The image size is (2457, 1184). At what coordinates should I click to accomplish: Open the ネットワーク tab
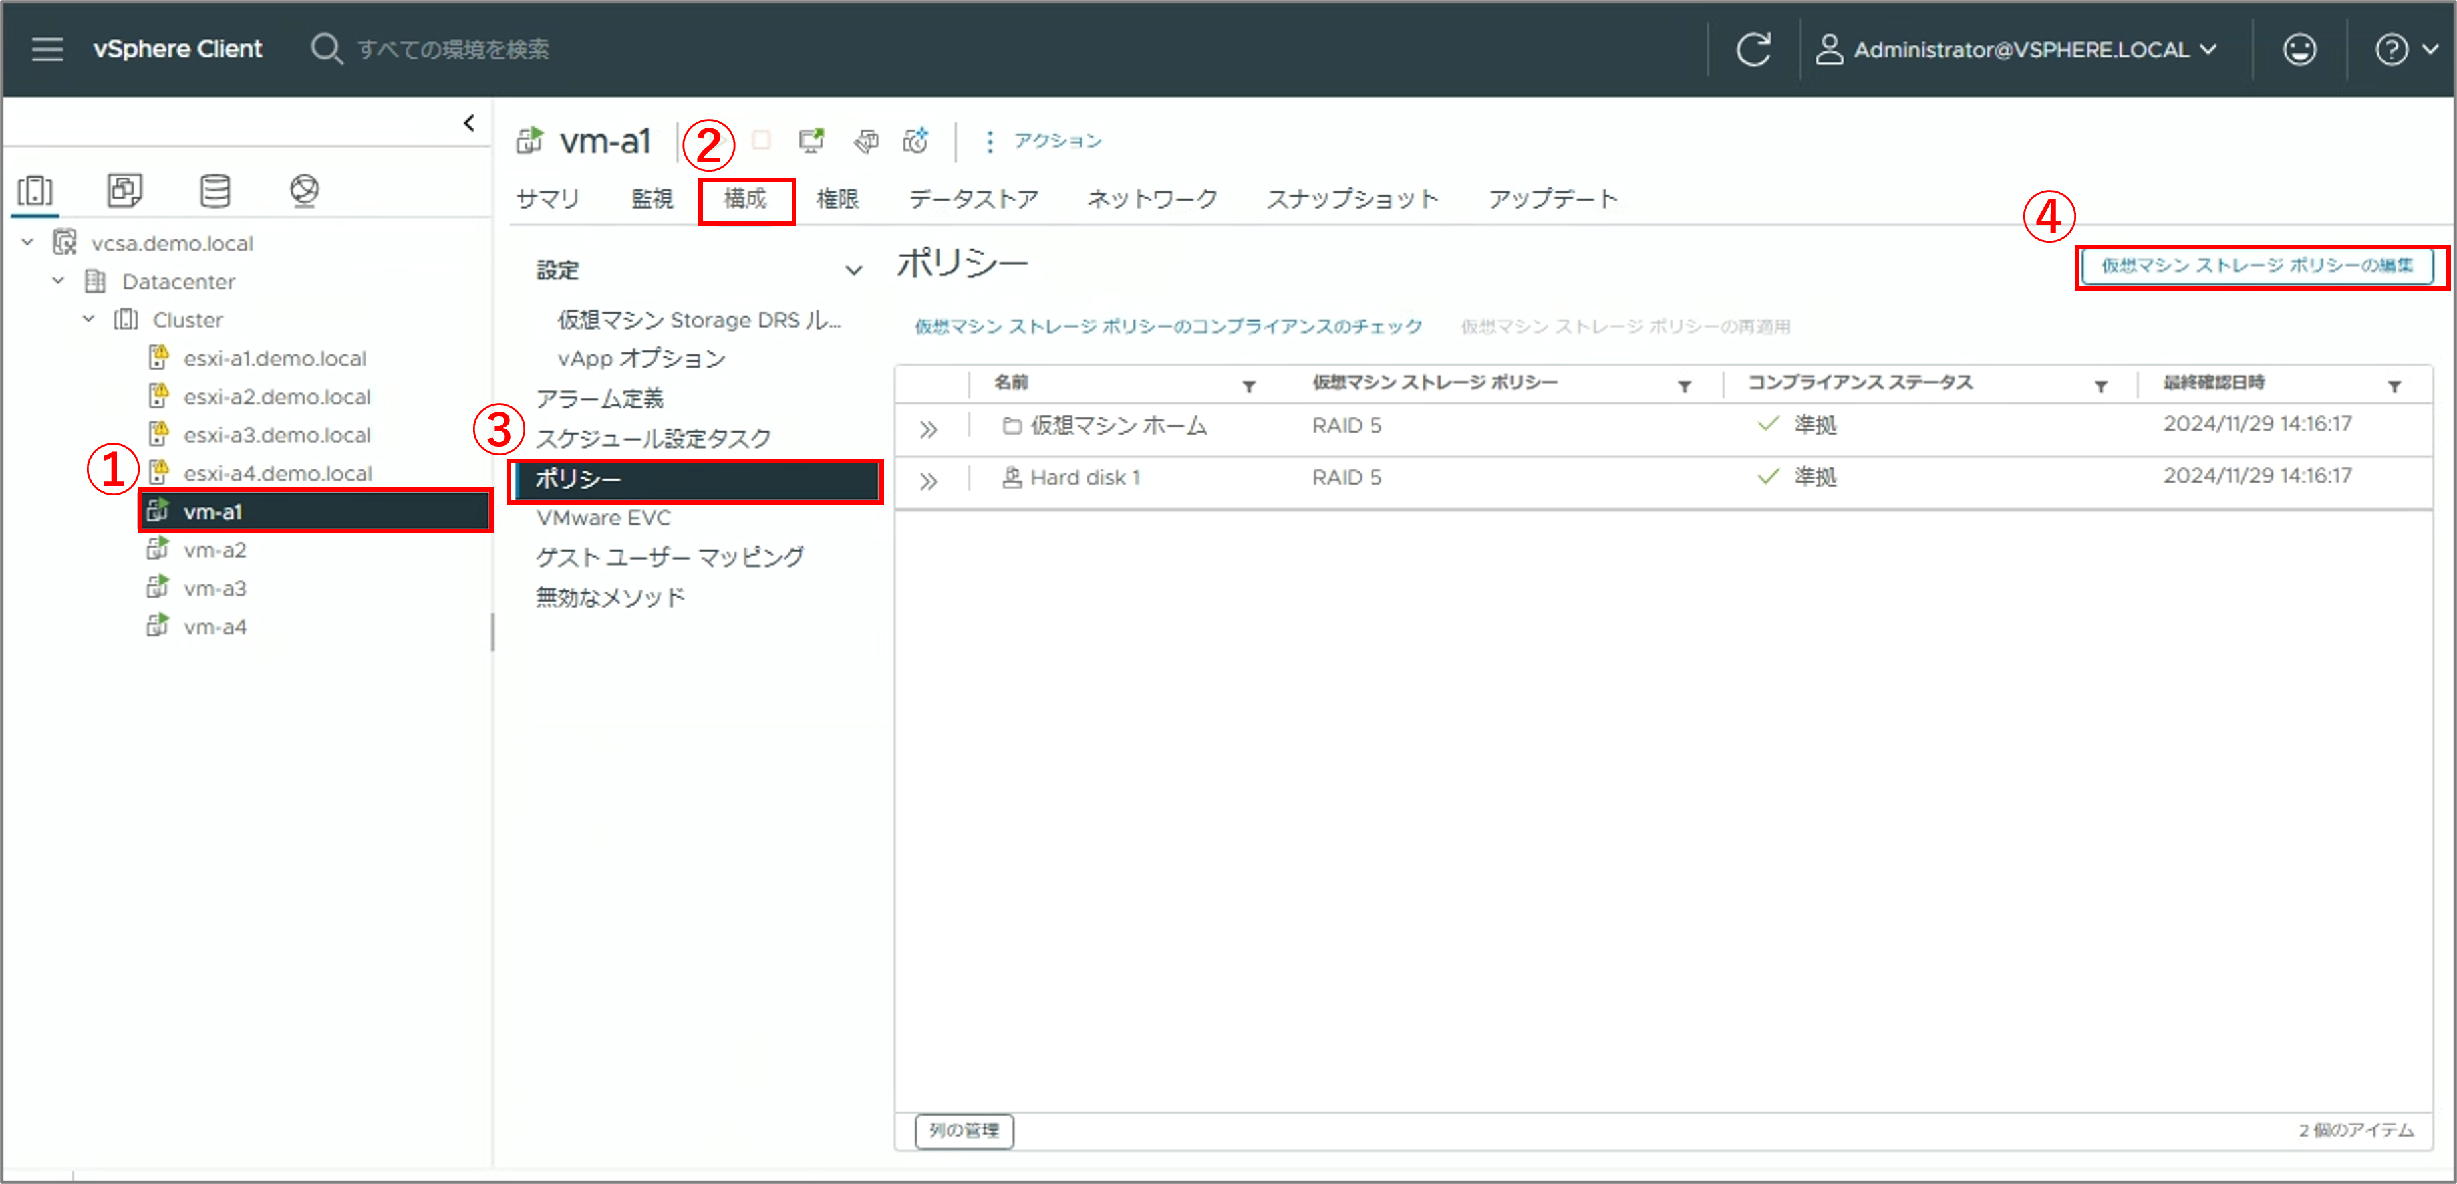[1152, 198]
